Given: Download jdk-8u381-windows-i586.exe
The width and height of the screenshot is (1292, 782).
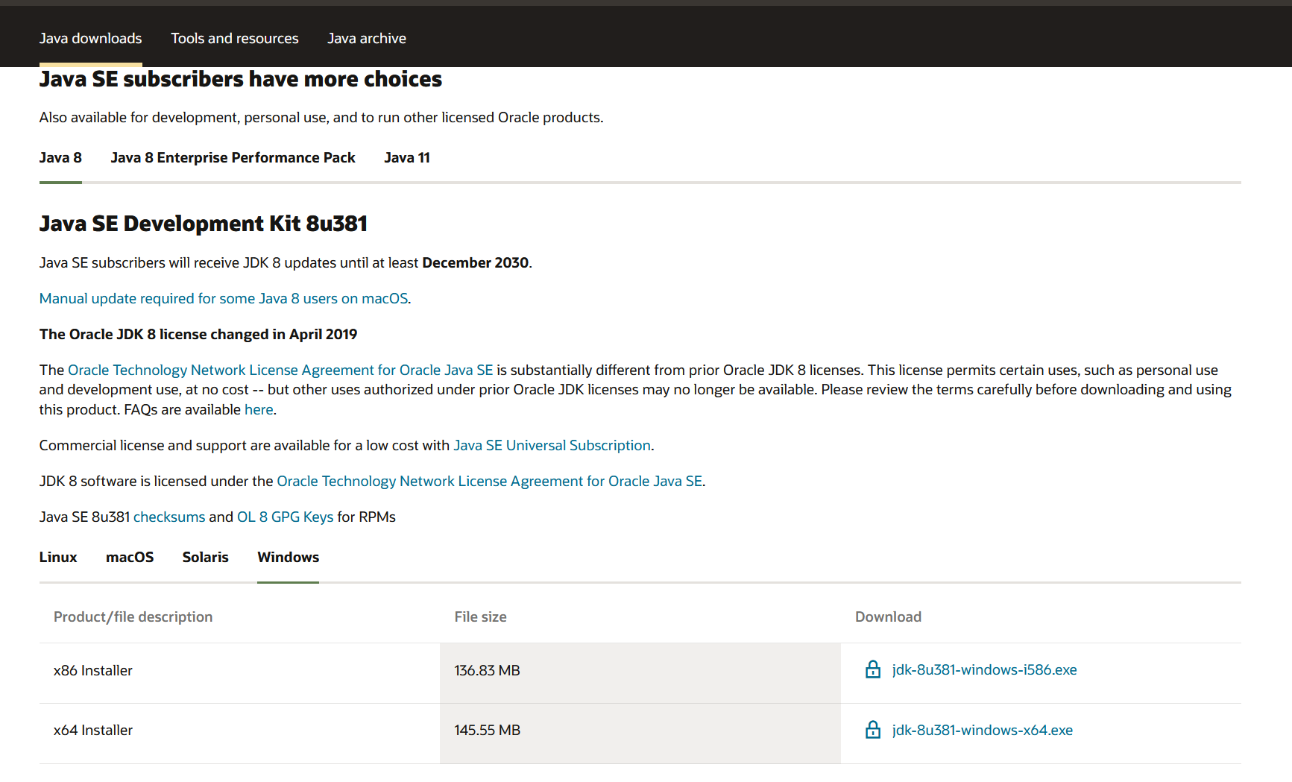Looking at the screenshot, I should 984,669.
